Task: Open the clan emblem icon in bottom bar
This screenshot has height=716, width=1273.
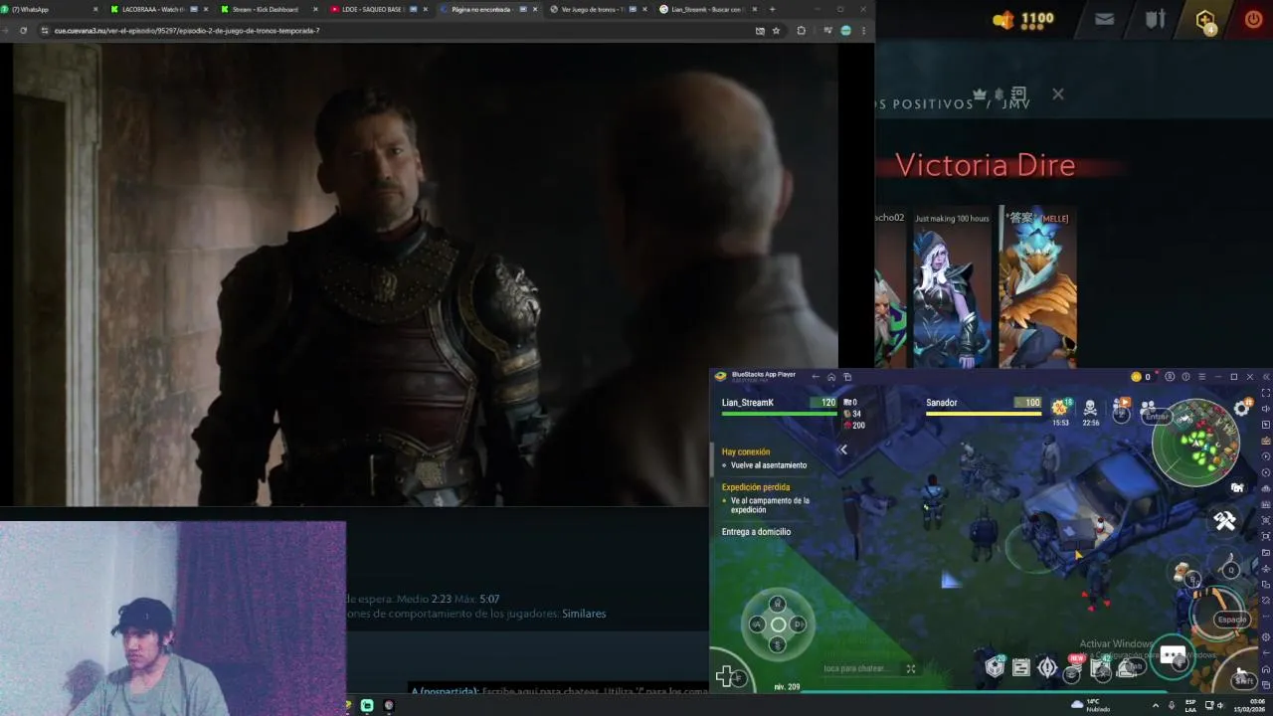Action: (1046, 668)
